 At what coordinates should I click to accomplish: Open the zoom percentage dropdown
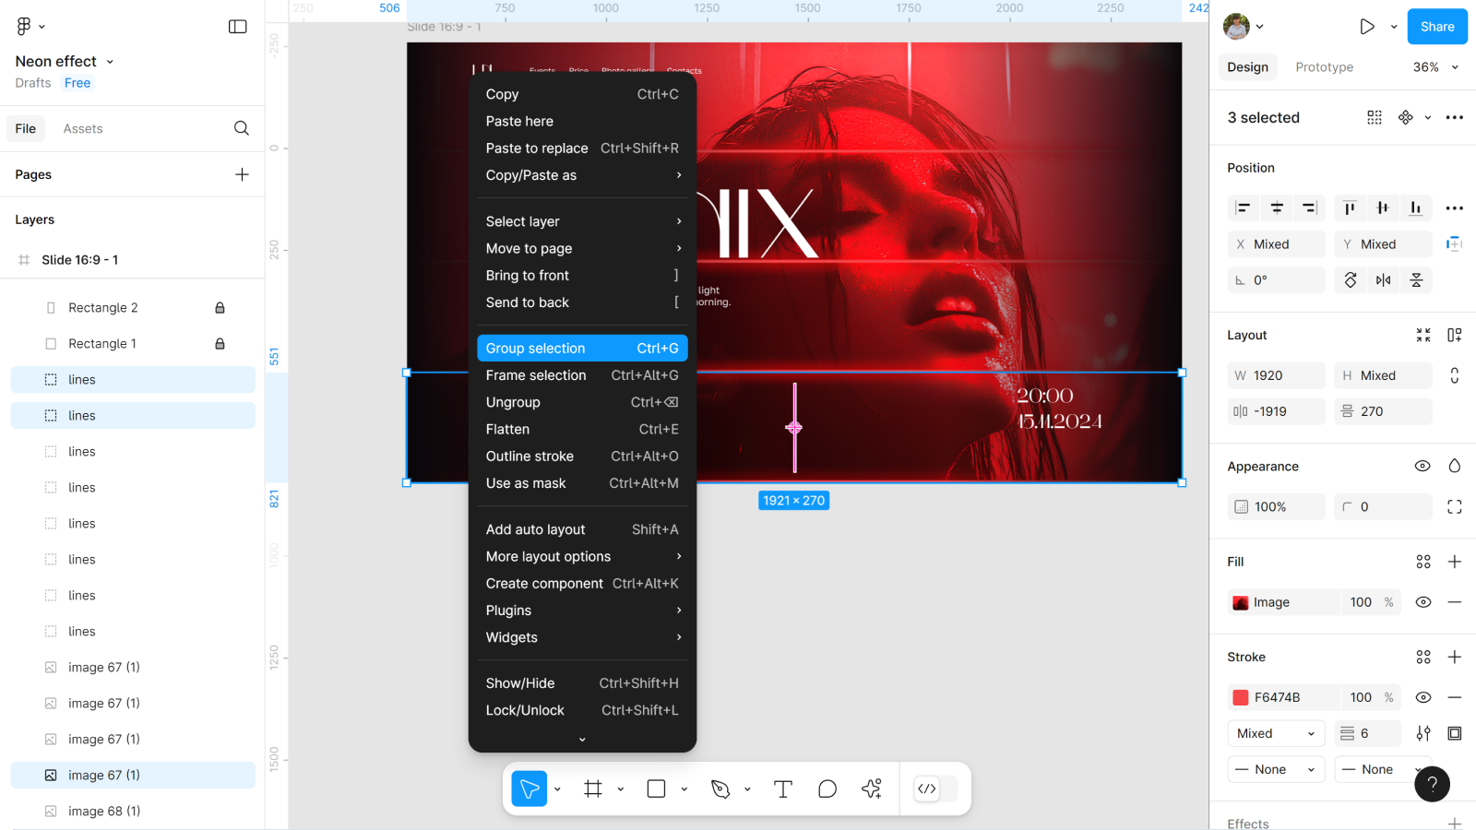click(x=1435, y=67)
